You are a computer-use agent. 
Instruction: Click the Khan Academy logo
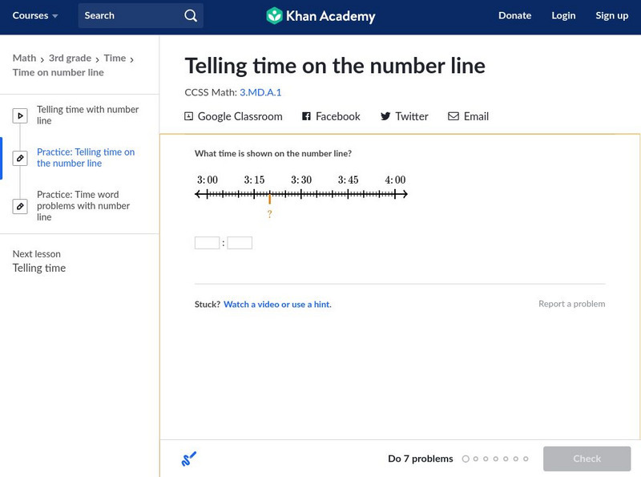coord(320,16)
